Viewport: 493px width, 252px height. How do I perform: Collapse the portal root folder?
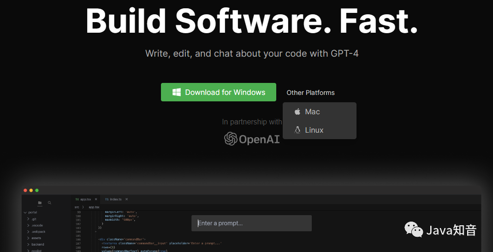click(x=25, y=212)
